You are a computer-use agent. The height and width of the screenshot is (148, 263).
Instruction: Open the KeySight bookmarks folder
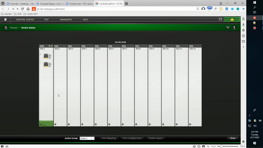tap(7, 14)
